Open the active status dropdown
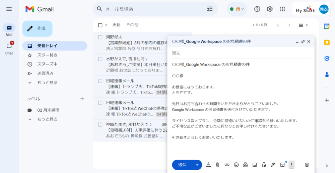 237,9
